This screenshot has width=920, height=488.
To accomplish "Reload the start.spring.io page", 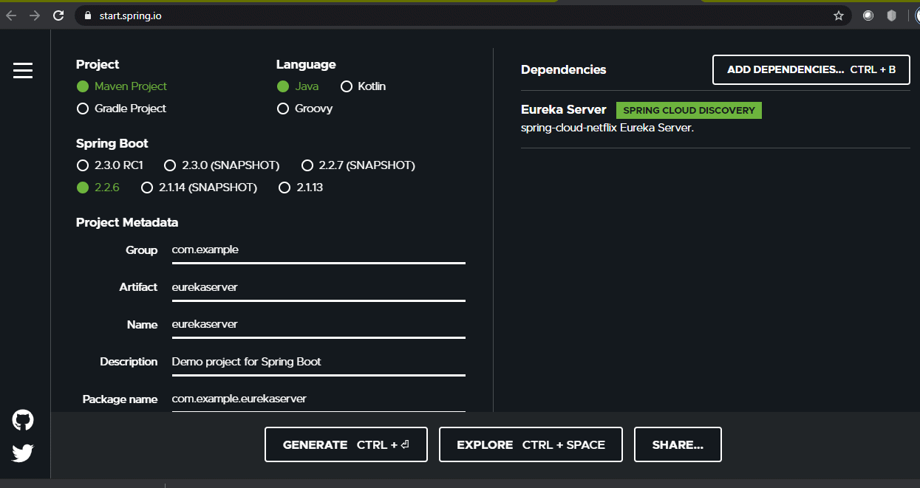I will 58,15.
